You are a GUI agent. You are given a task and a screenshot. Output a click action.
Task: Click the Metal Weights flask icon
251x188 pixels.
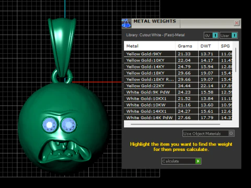127,23
